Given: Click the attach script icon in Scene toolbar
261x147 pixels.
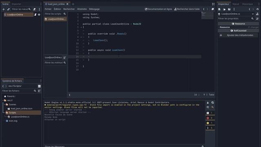Looking at the screenshot, I should [34, 9].
